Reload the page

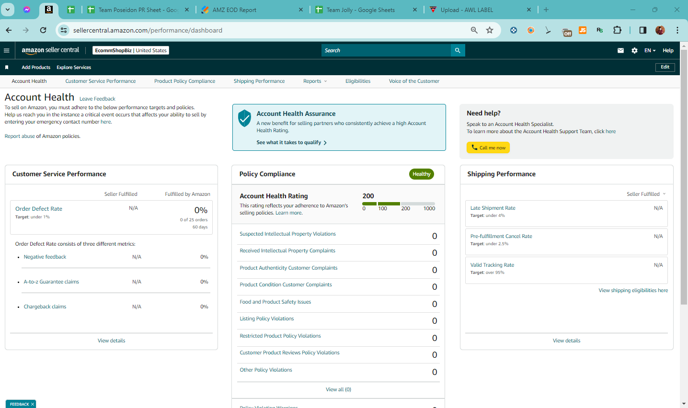point(43,30)
